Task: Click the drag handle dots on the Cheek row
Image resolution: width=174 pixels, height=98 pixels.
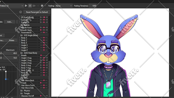Action: [x=37, y=83]
